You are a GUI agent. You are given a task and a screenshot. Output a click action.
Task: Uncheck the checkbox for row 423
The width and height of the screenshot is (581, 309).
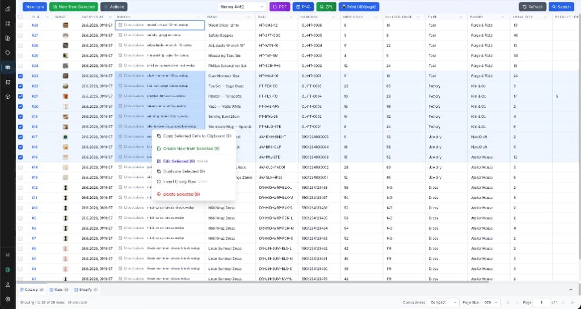[20, 76]
